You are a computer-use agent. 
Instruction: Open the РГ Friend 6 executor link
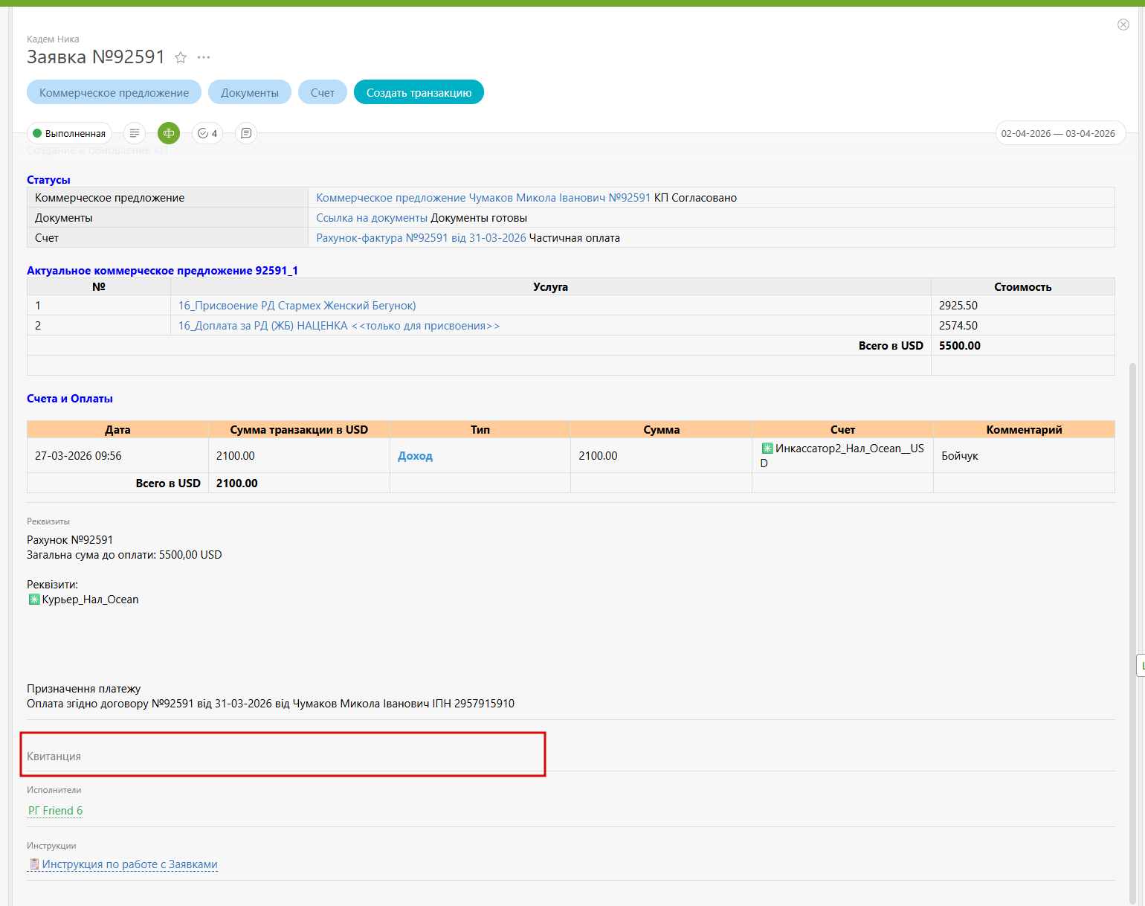(56, 811)
